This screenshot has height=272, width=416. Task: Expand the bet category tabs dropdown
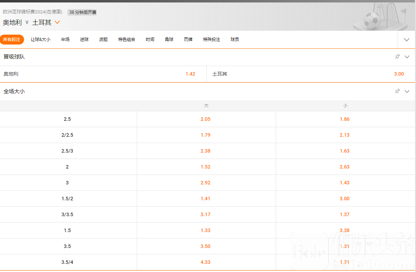[x=406, y=40]
